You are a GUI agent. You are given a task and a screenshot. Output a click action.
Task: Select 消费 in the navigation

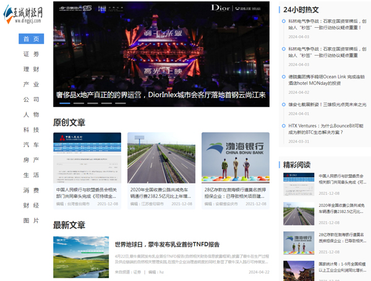(32, 190)
